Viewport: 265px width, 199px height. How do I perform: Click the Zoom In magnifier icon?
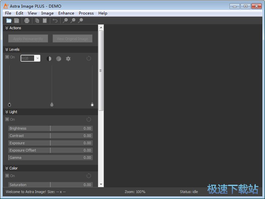[65, 21]
